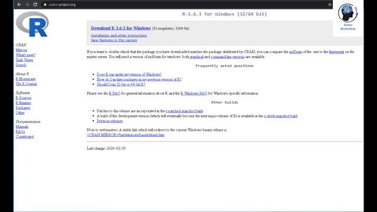377x212 pixels.
Task: Open Installation and other instructions link
Action: click(119, 35)
